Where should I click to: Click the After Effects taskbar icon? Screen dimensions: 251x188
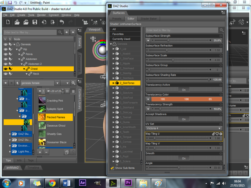(x=82, y=183)
